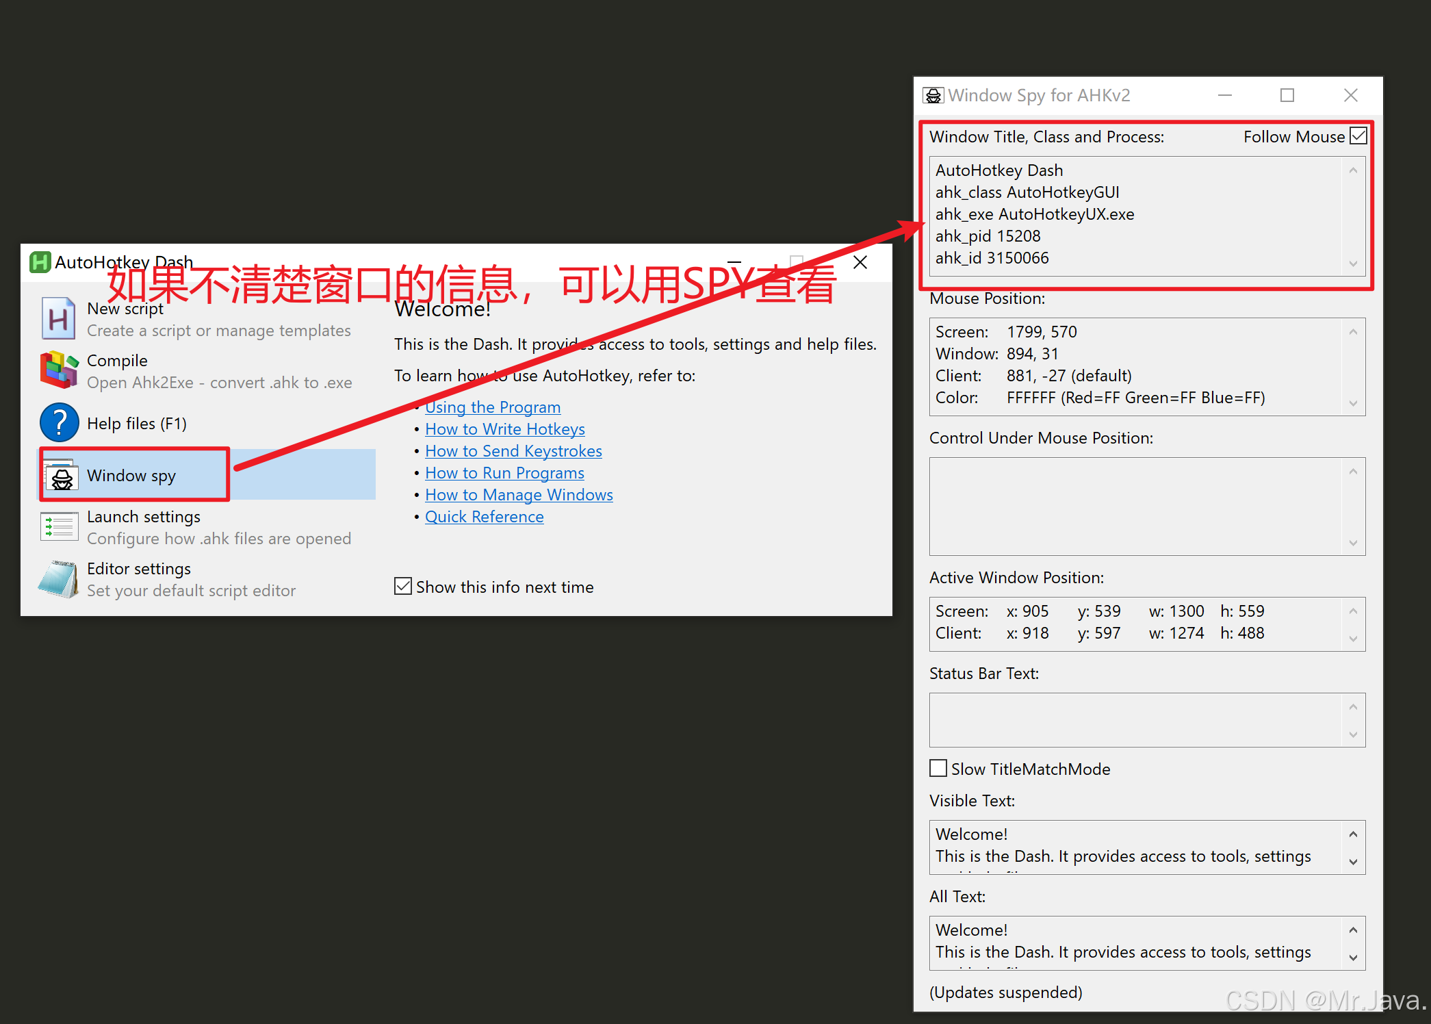The height and width of the screenshot is (1024, 1431).
Task: Click the New script H icon
Action: 58,319
